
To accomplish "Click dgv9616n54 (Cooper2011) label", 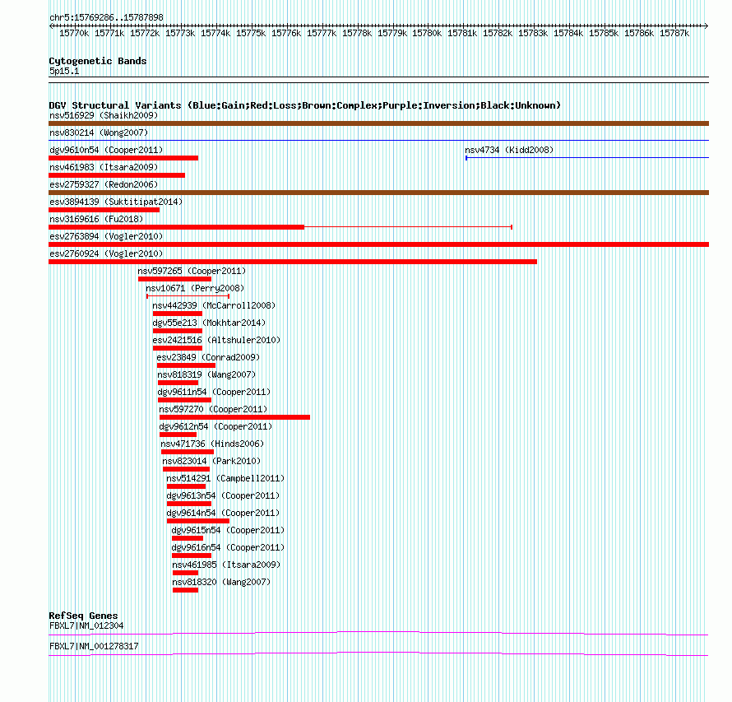I will point(228,547).
